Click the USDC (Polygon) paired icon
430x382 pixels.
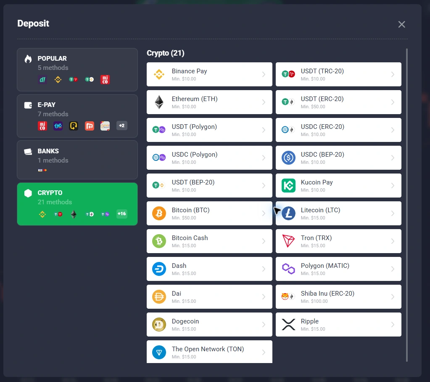159,158
